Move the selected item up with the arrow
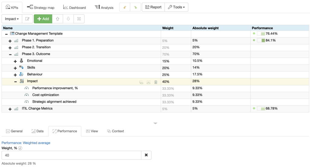Image resolution: width=310 pixels, height=168 pixels. [58, 19]
